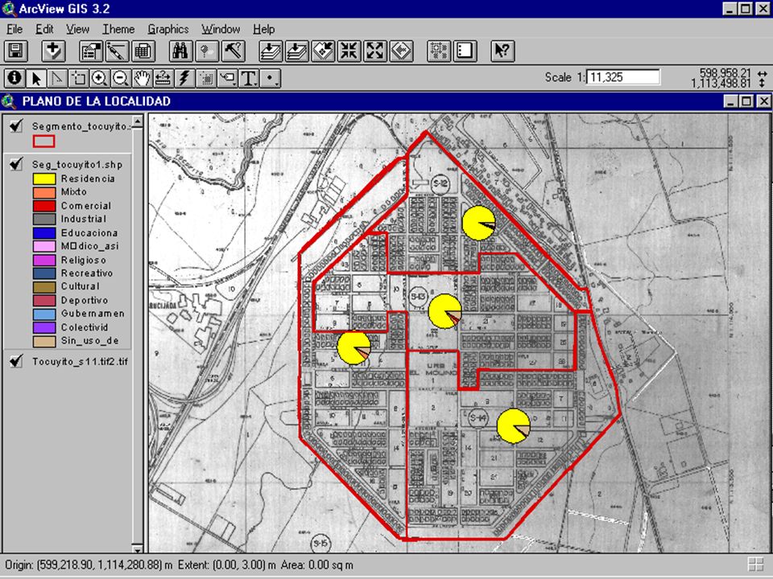Image resolution: width=773 pixels, height=579 pixels.
Task: Click the 'Recreativo' legend label
Action: pos(87,273)
